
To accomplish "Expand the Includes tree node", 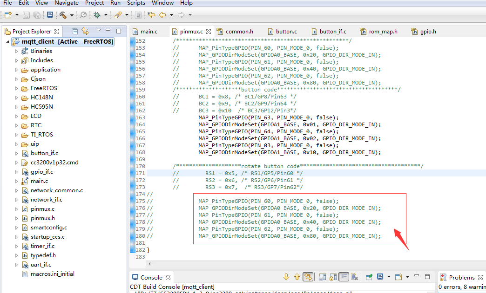I will pyautogui.click(x=16, y=60).
